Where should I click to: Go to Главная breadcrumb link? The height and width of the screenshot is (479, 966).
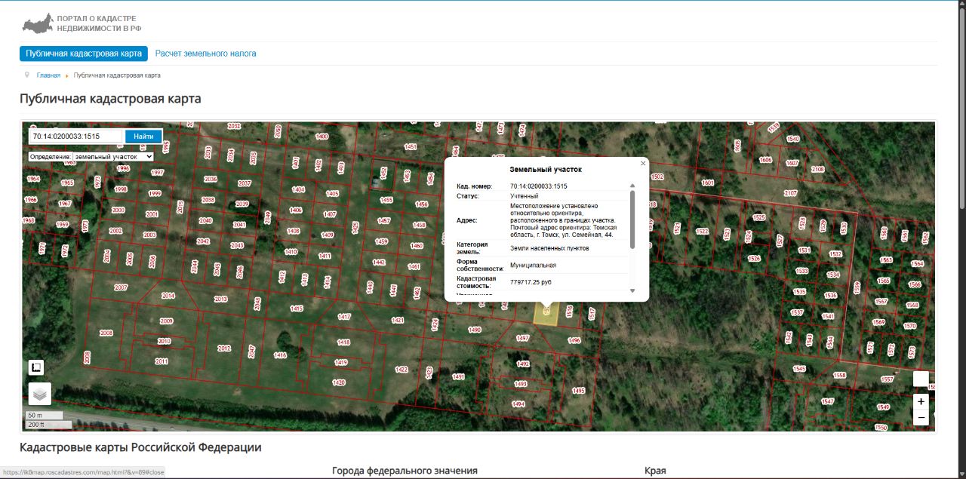(48, 75)
